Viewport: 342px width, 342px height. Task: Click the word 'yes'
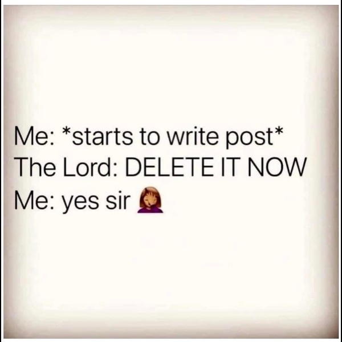(80, 203)
